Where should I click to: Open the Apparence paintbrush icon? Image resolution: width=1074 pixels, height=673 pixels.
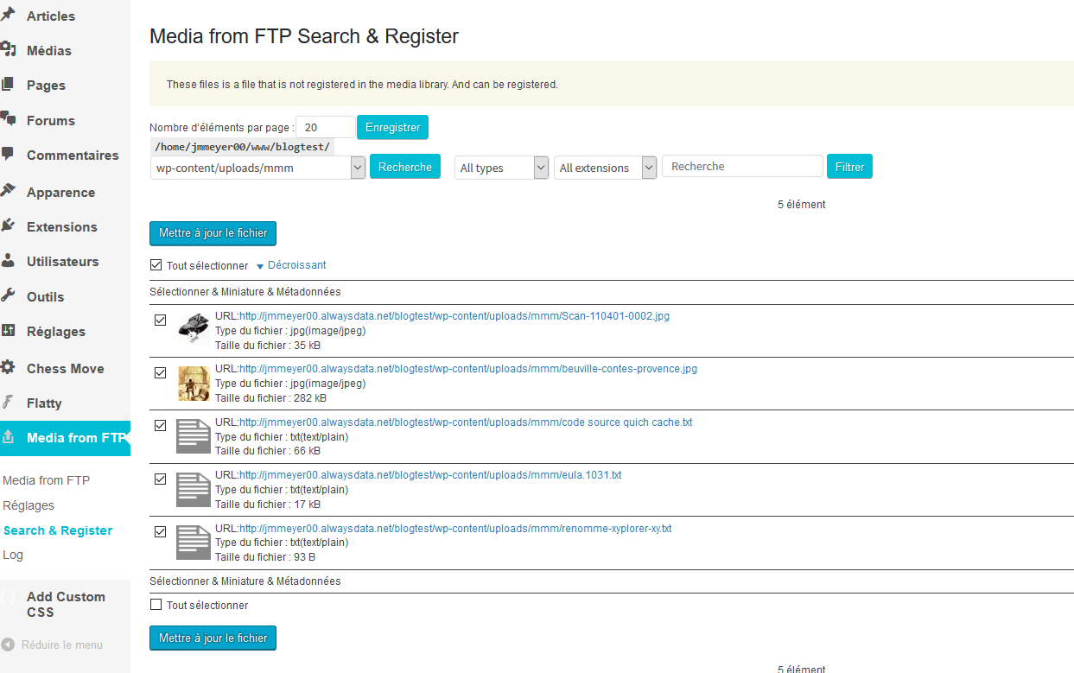click(x=9, y=191)
